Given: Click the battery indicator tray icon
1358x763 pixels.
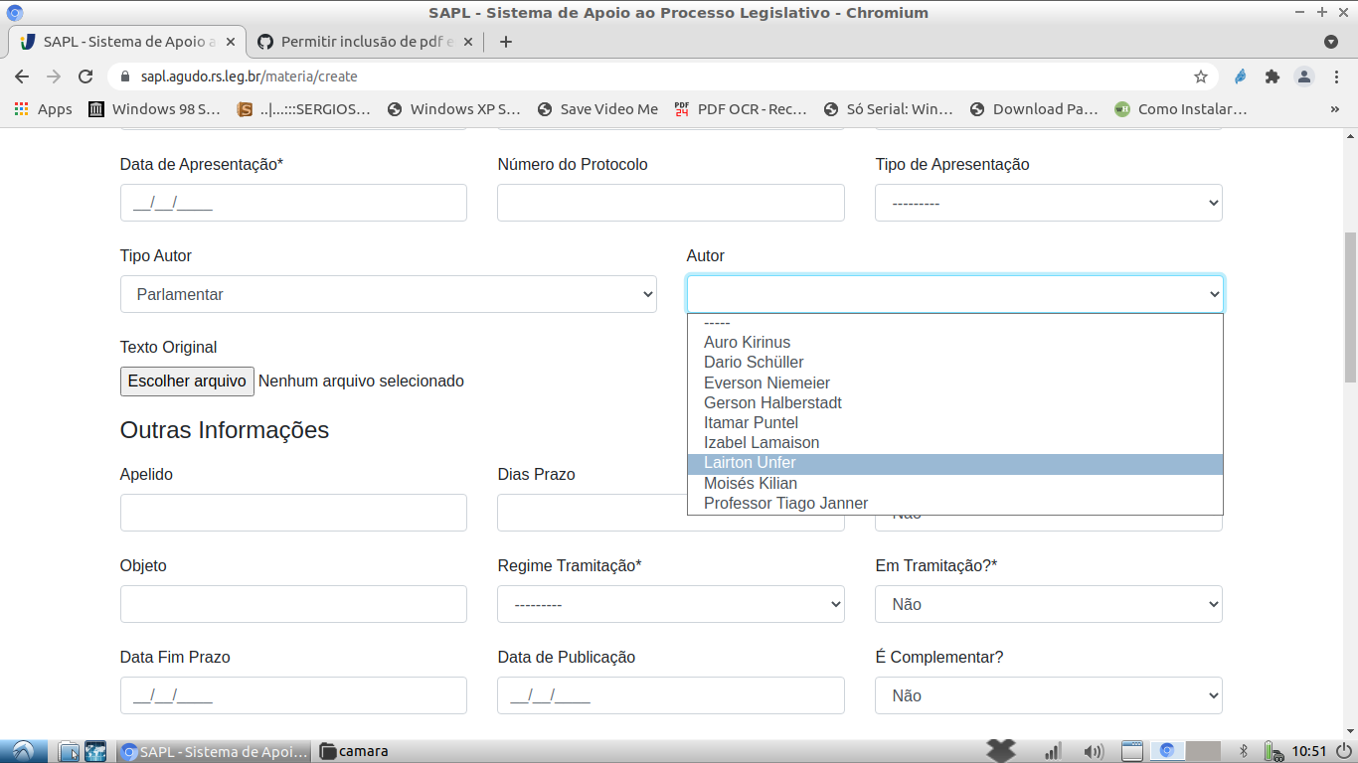Looking at the screenshot, I should pyautogui.click(x=1273, y=751).
